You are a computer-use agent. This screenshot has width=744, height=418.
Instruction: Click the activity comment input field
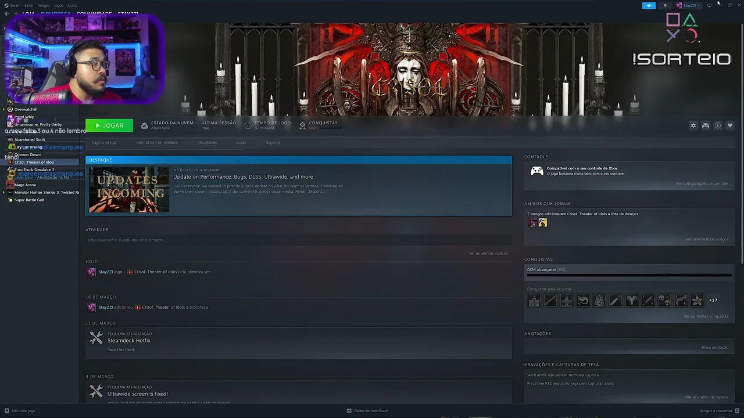299,240
